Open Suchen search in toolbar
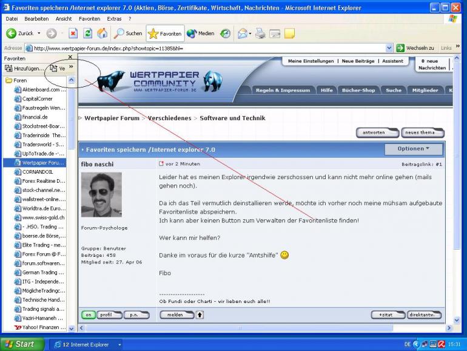The height and width of the screenshot is (351, 467). pyautogui.click(x=128, y=33)
